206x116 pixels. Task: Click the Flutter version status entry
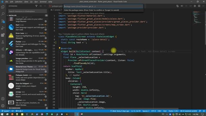click(173, 111)
